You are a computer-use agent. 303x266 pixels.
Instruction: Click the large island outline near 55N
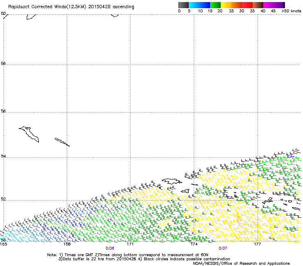click(x=29, y=134)
